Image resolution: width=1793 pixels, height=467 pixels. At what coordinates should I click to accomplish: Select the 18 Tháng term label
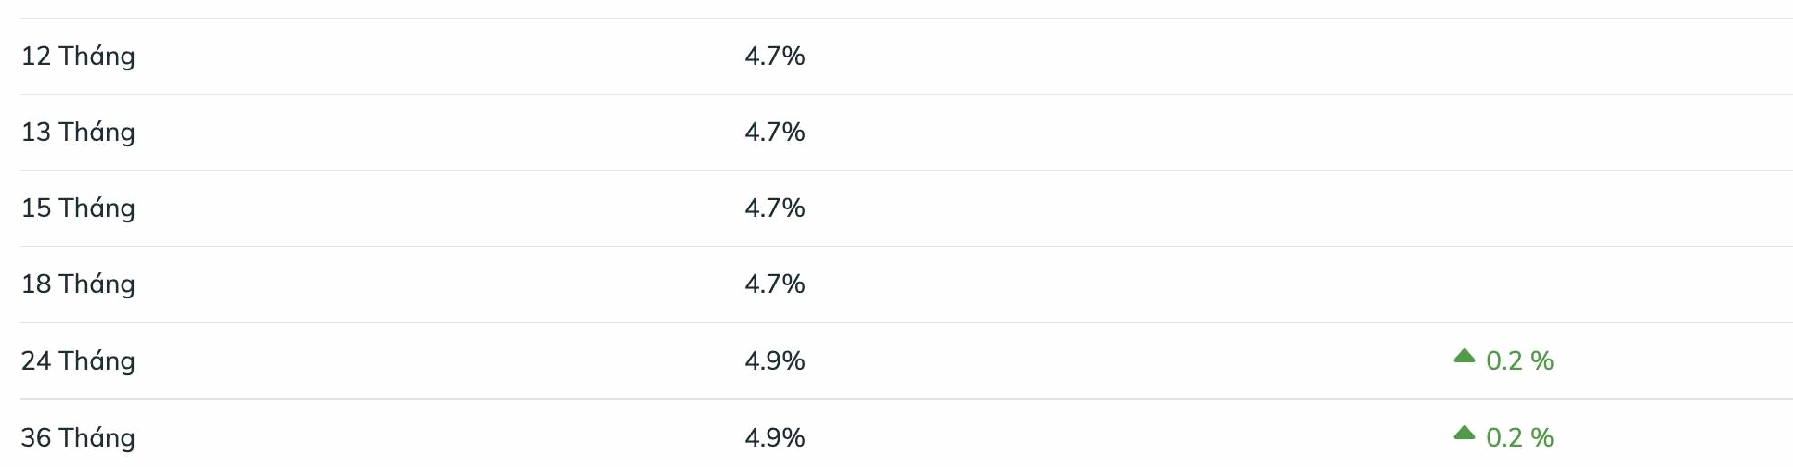coord(78,284)
